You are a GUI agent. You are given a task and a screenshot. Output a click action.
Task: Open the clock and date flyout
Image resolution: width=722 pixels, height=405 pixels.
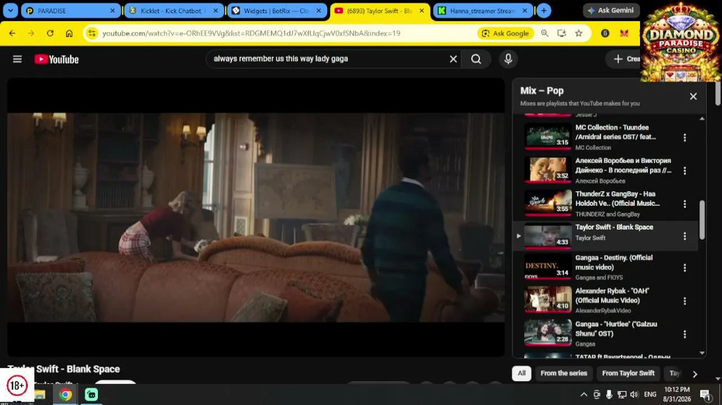(676, 394)
